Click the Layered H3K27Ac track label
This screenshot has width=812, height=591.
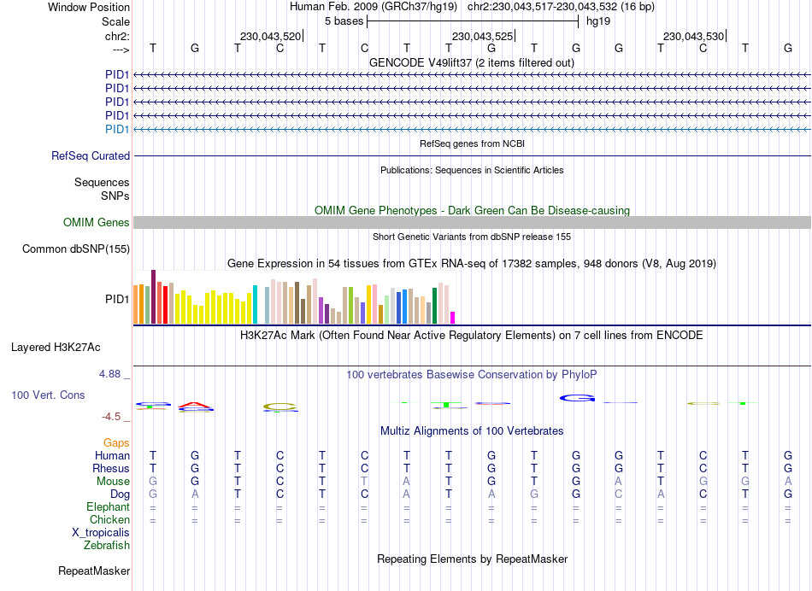(56, 348)
